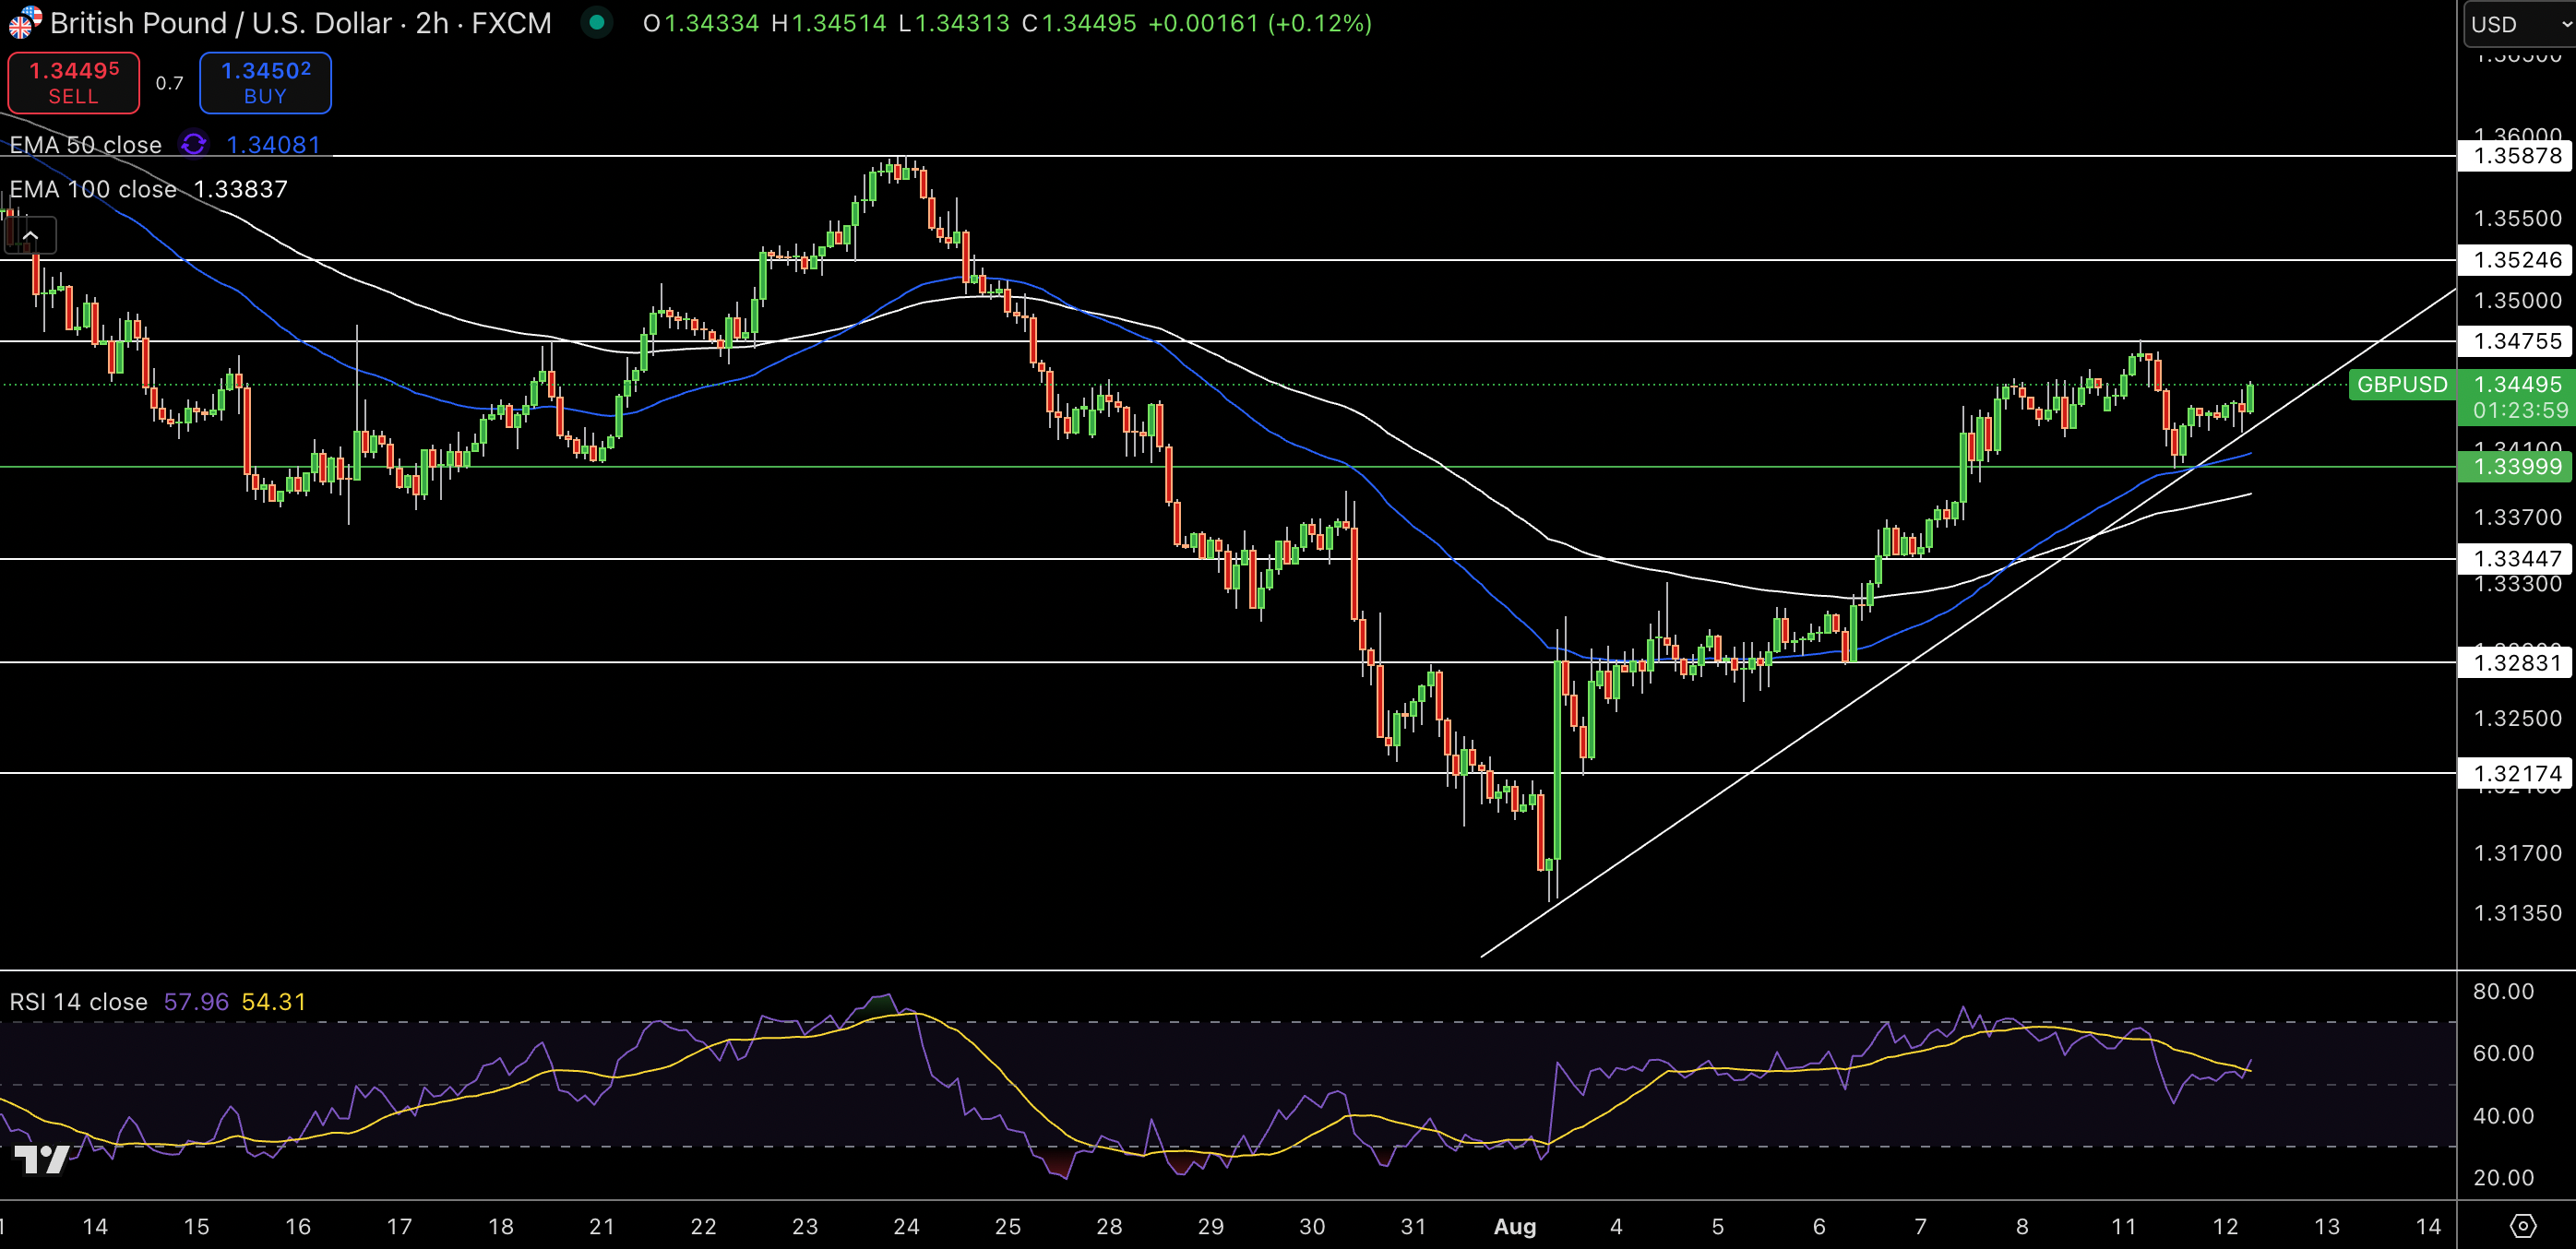2576x1249 pixels.
Task: Click the RSI 20.00 scale label
Action: tap(2503, 1177)
